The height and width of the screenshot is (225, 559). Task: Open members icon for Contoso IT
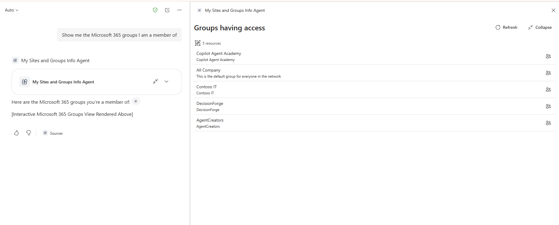tap(548, 89)
